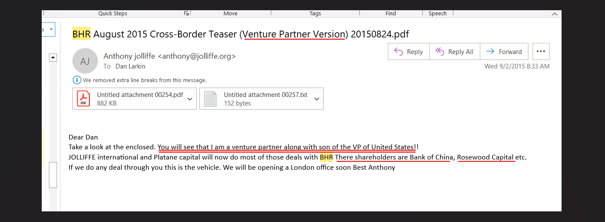
Task: Click the '152 bytes' attachment size
Action: tap(237, 103)
